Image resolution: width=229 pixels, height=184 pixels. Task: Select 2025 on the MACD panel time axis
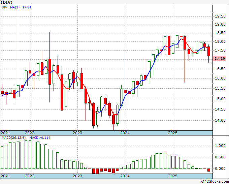point(173,176)
